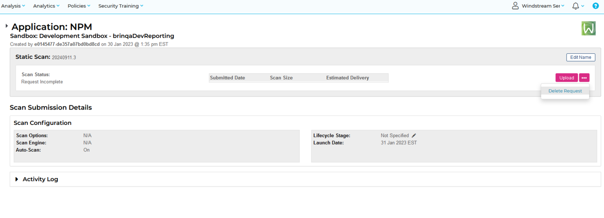The width and height of the screenshot is (604, 218).
Task: Open the notifications bell icon
Action: [576, 6]
